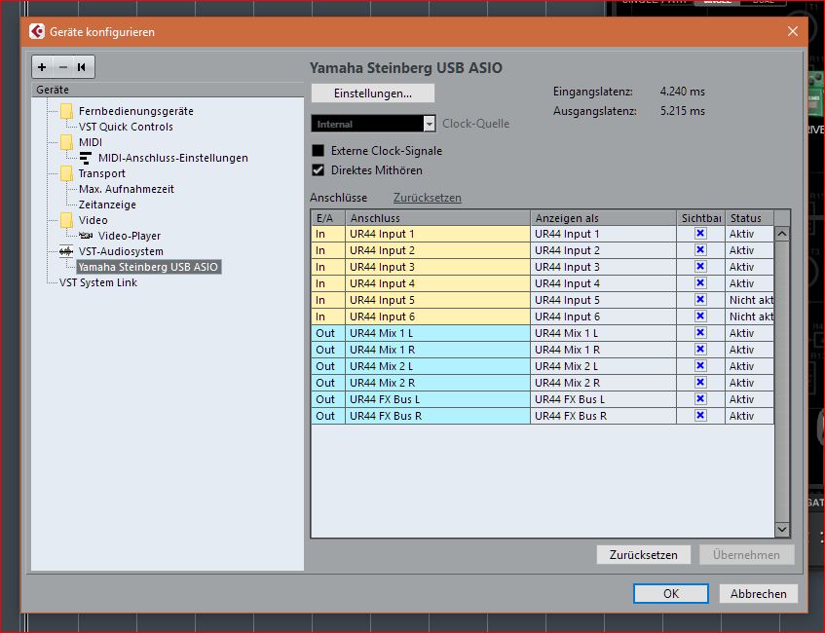Image resolution: width=825 pixels, height=633 pixels.
Task: Select MIDI-Anschluss-Einstellungen tree entry
Action: coord(173,158)
